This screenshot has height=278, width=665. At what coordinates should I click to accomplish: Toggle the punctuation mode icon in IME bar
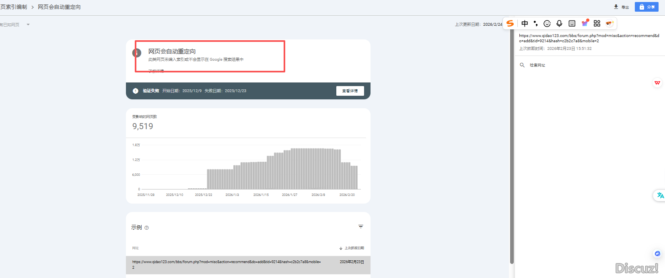click(x=535, y=23)
